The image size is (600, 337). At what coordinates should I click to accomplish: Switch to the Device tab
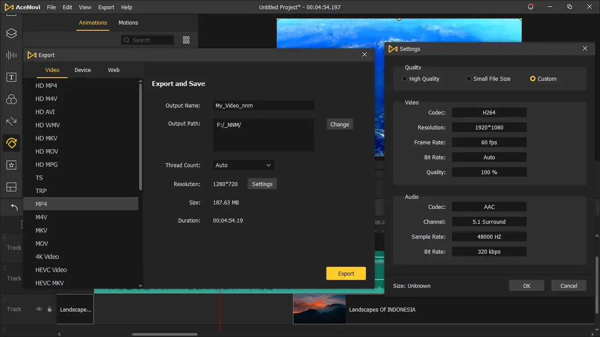(83, 70)
